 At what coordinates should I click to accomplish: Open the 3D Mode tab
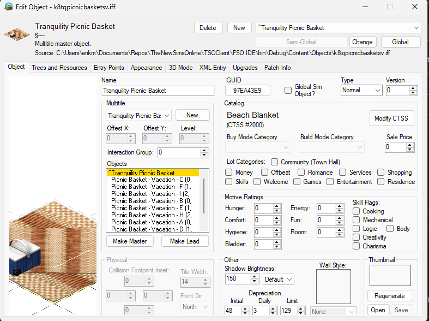pyautogui.click(x=180, y=68)
